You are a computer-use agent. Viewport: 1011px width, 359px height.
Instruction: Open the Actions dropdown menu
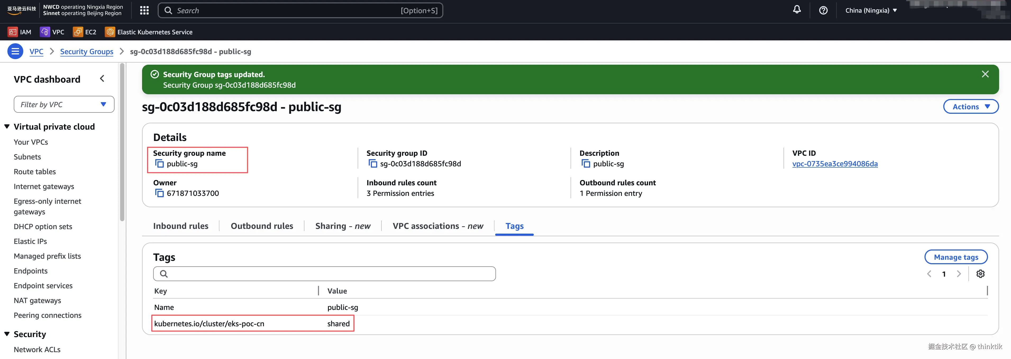coord(971,106)
